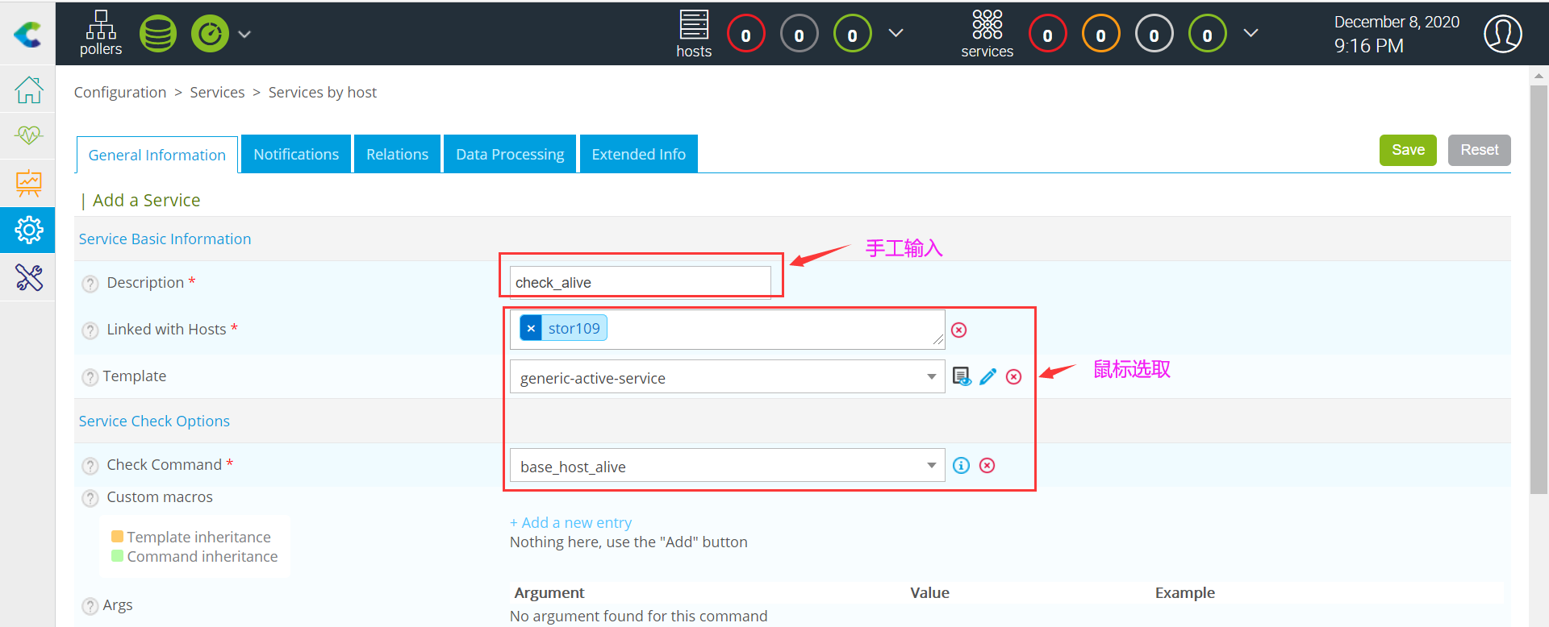This screenshot has width=1549, height=627.
Task: Click the Services breadcrumb
Action: pos(217,93)
